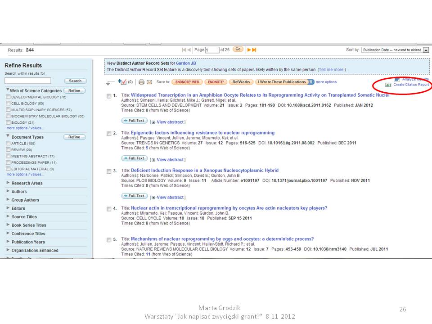
Task: Tick the Meeting Abstract checkbox
Action: click(8, 156)
